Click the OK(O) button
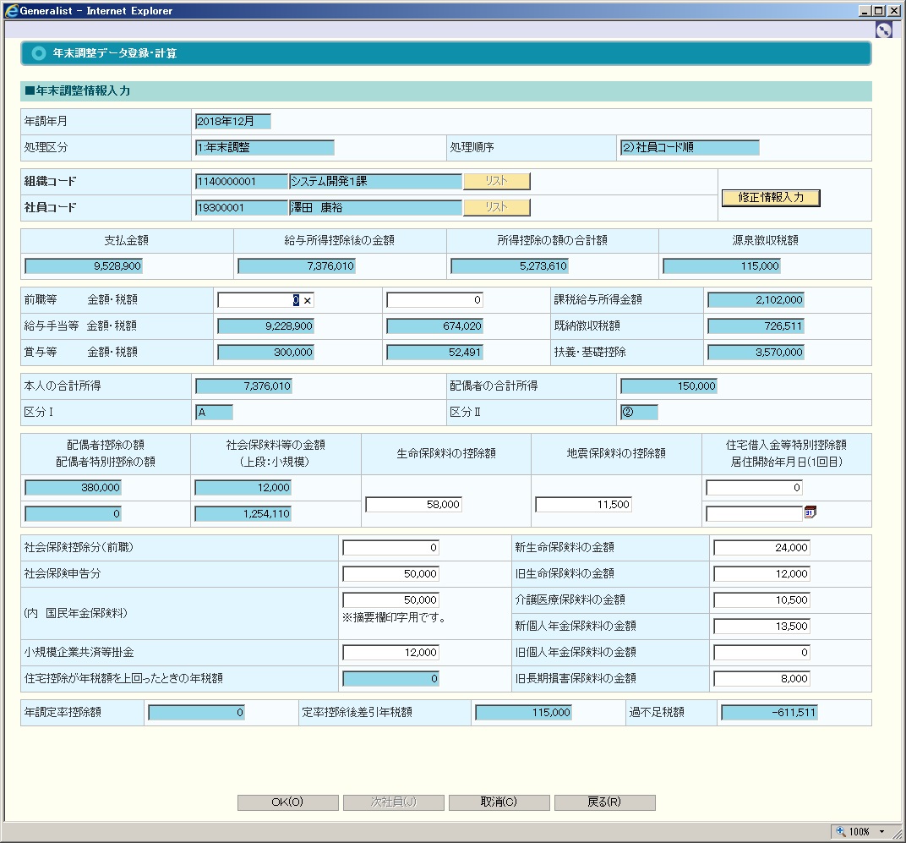Image resolution: width=906 pixels, height=843 pixels. point(287,802)
